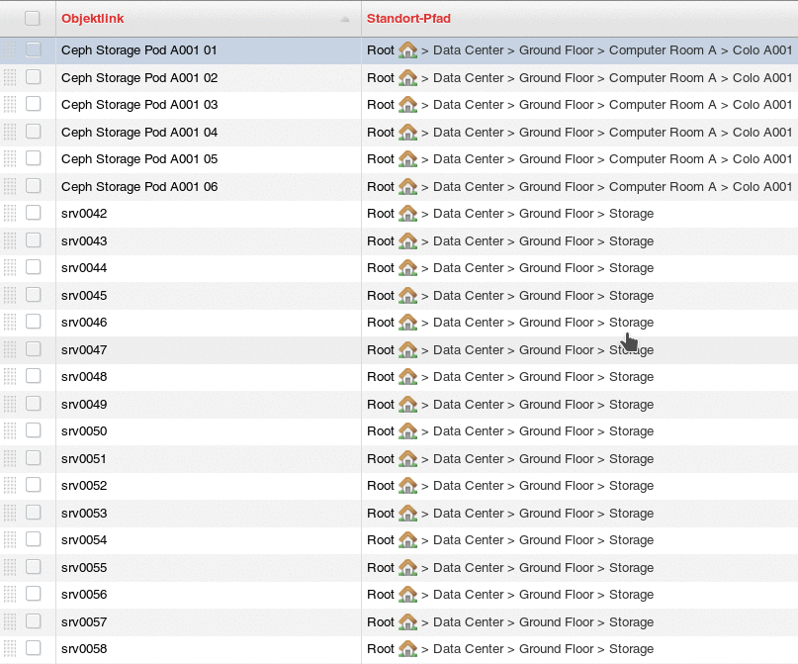Sort by Standort-Pfad column header
The height and width of the screenshot is (664, 798).
tap(408, 19)
